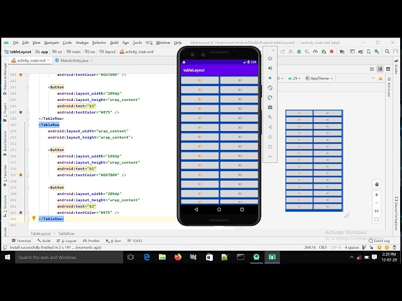Open the Profiler tool window button
Viewport: 402px width, 301px height.
(91, 241)
